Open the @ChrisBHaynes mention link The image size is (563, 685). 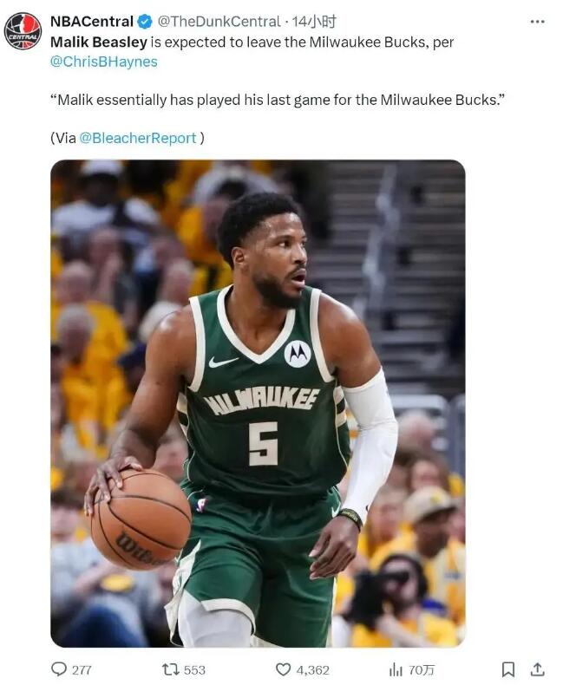pyautogui.click(x=104, y=62)
